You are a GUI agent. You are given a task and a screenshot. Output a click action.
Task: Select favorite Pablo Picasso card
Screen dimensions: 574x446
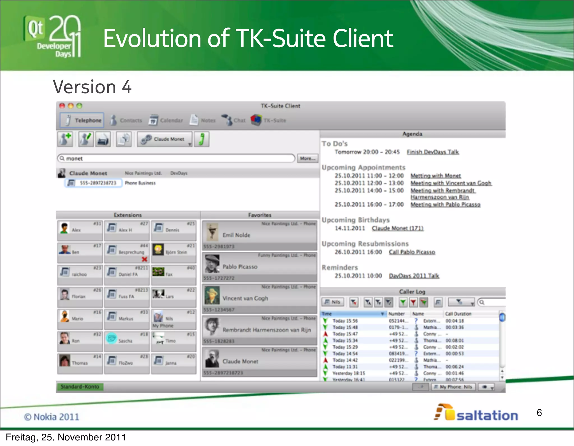tap(260, 267)
